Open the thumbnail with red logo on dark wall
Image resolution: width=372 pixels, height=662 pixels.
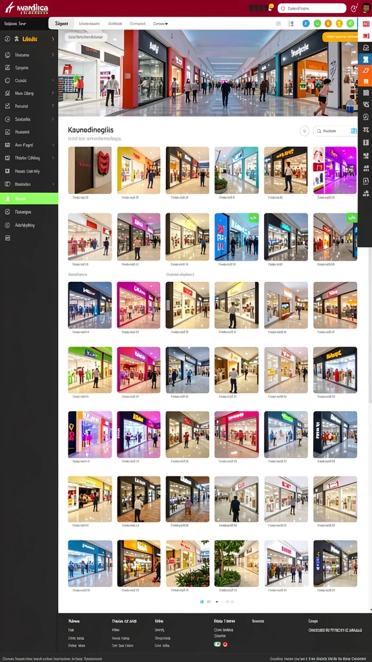pos(90,170)
